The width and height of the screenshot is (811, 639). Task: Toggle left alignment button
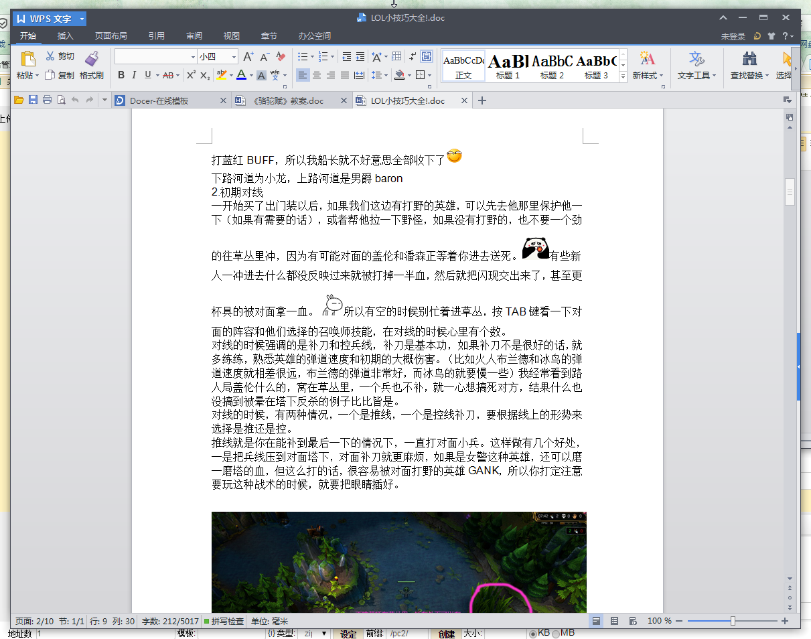click(x=303, y=75)
